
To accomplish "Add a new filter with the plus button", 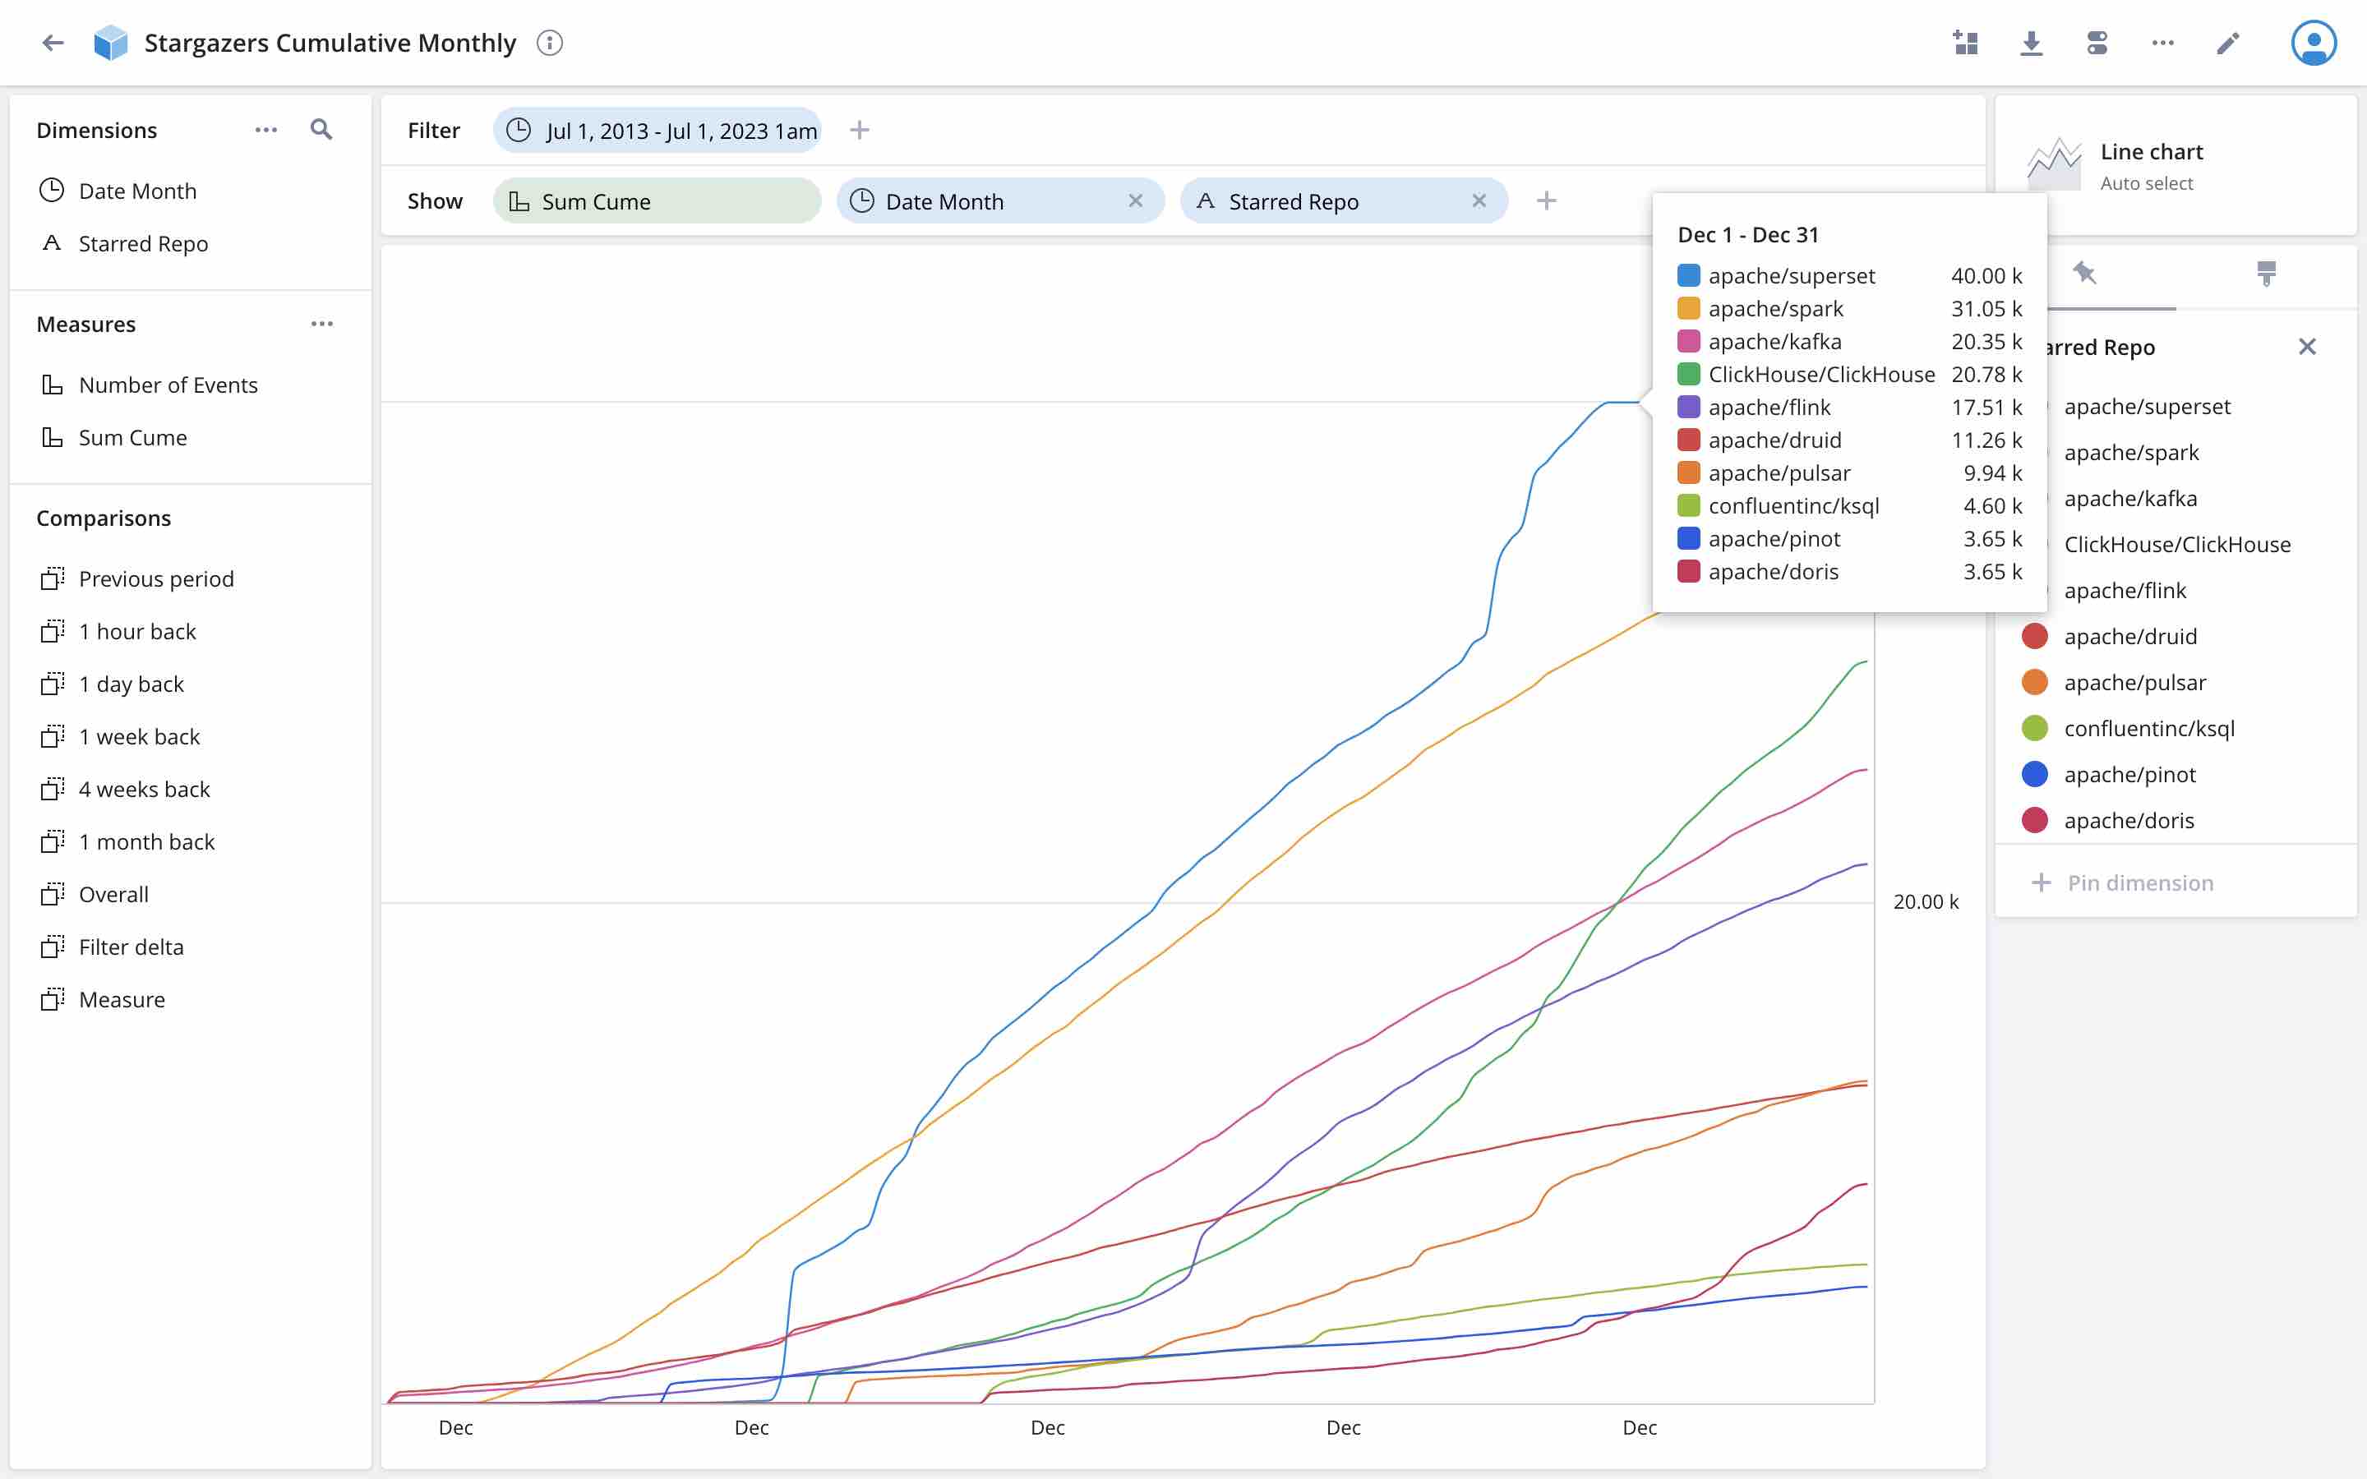I will click(859, 129).
